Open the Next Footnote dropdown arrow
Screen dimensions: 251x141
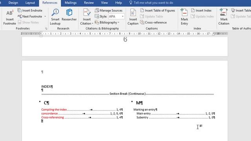pyautogui.click(x=45, y=16)
